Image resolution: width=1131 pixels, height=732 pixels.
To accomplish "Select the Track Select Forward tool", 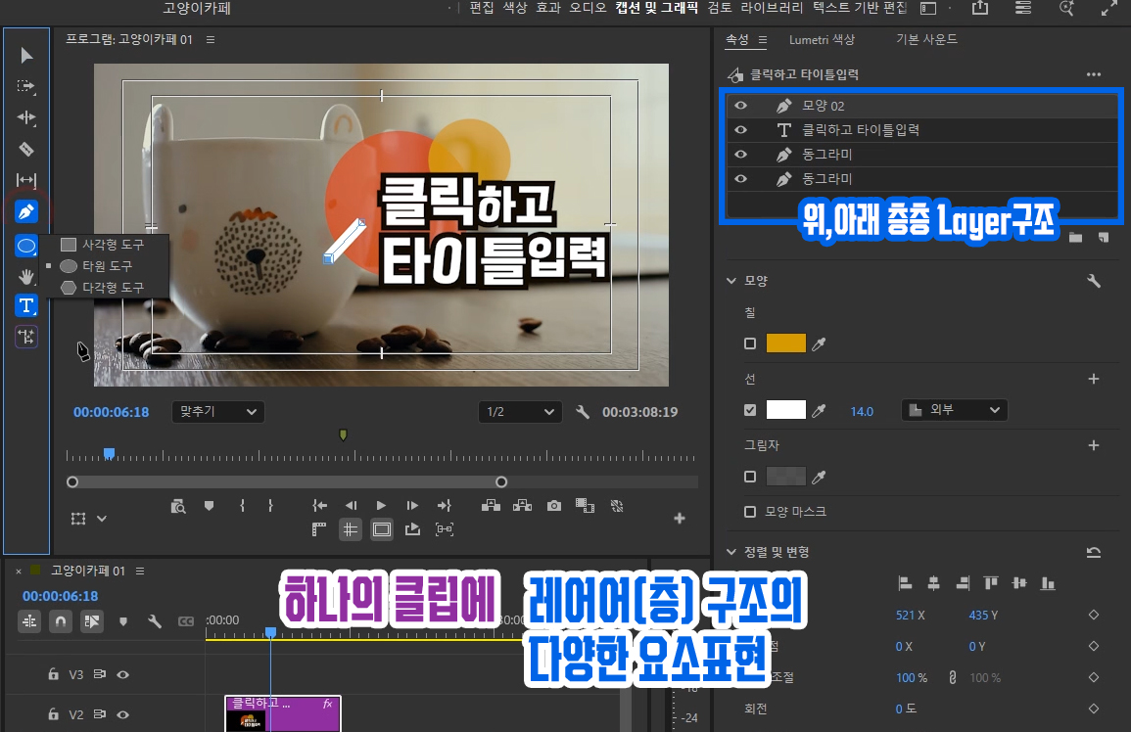I will pos(26,86).
